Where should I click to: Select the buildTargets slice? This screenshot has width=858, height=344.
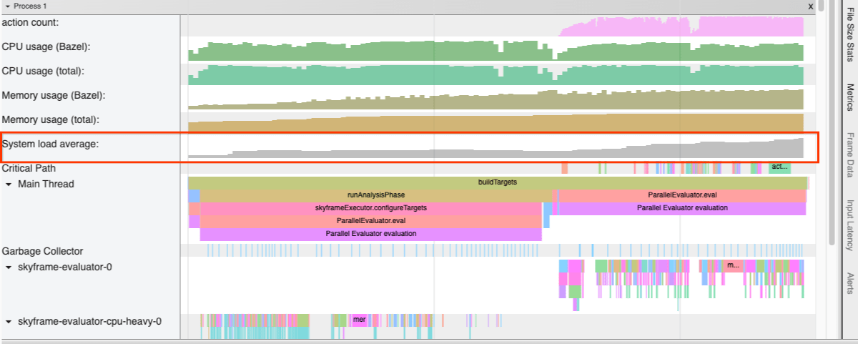coord(497,182)
